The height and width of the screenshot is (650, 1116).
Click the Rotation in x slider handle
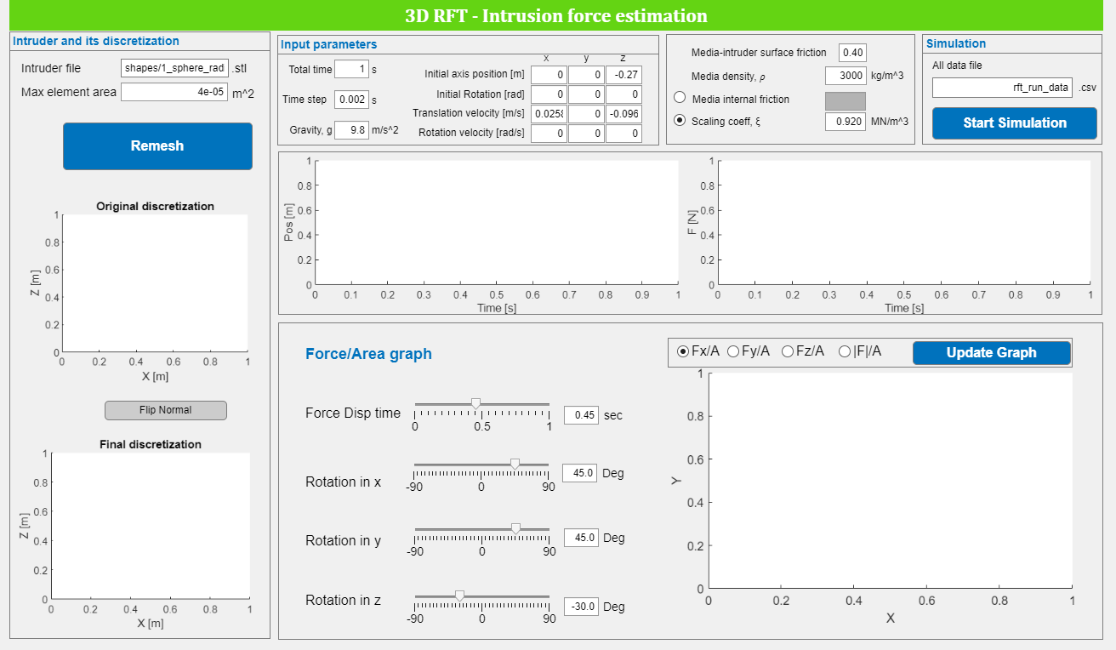tap(515, 464)
